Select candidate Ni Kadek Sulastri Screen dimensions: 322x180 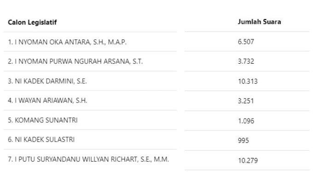point(41,140)
